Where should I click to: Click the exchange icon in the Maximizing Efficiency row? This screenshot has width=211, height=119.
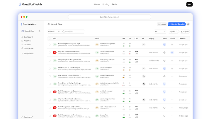144,44
